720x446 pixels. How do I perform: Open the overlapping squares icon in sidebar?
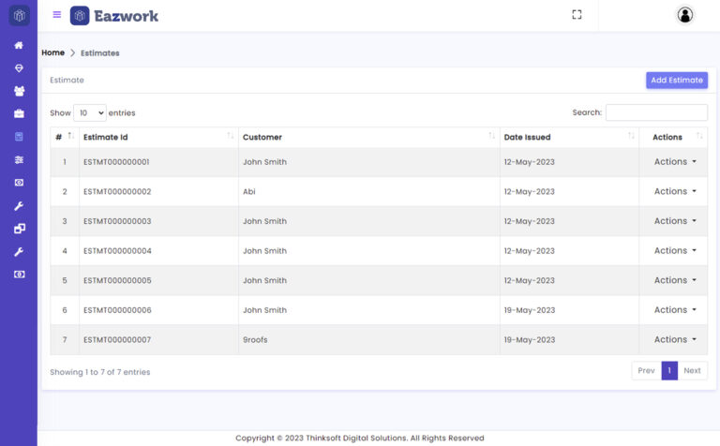tap(19, 229)
